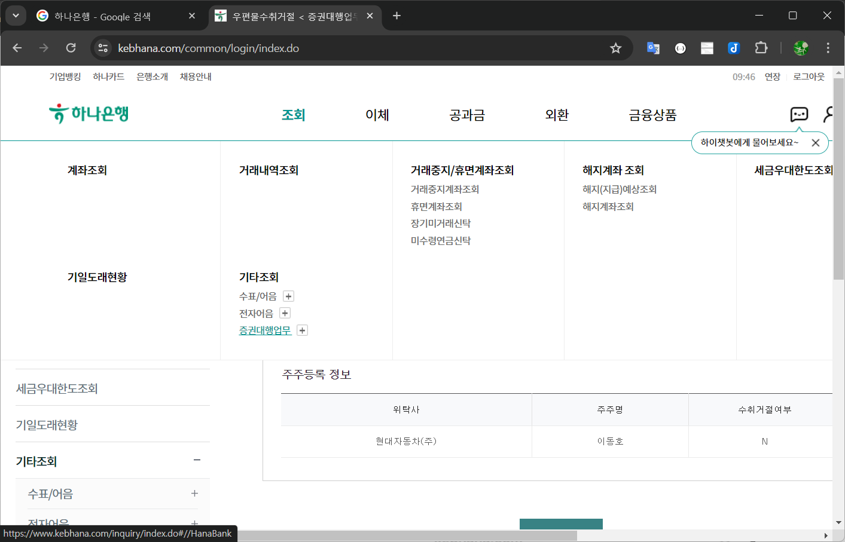The image size is (845, 542).
Task: Open the Chrome profile avatar
Action: [801, 48]
